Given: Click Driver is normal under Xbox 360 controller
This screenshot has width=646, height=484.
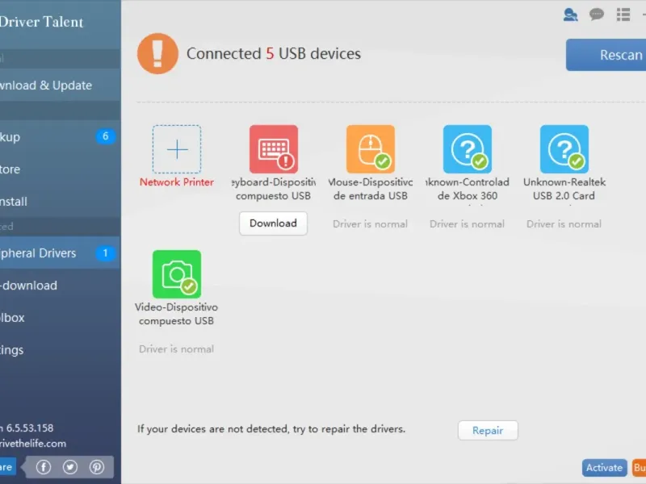Looking at the screenshot, I should coord(468,224).
